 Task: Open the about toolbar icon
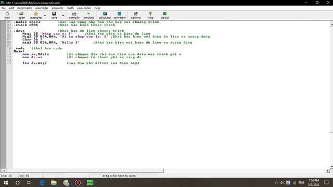click(165, 15)
